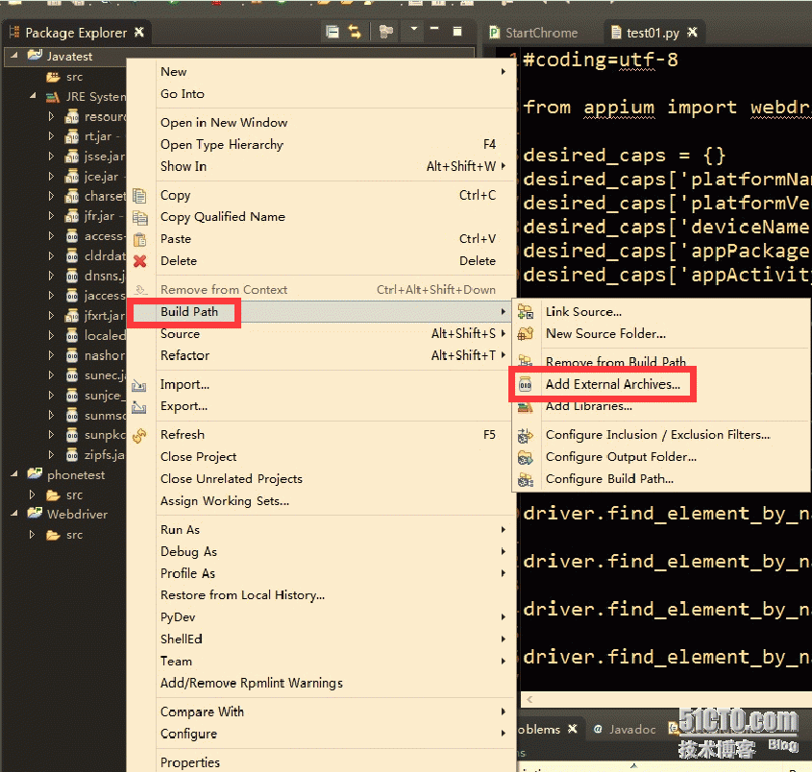The height and width of the screenshot is (772, 812).
Task: Click the Copy Qualified Name icon
Action: click(x=140, y=217)
